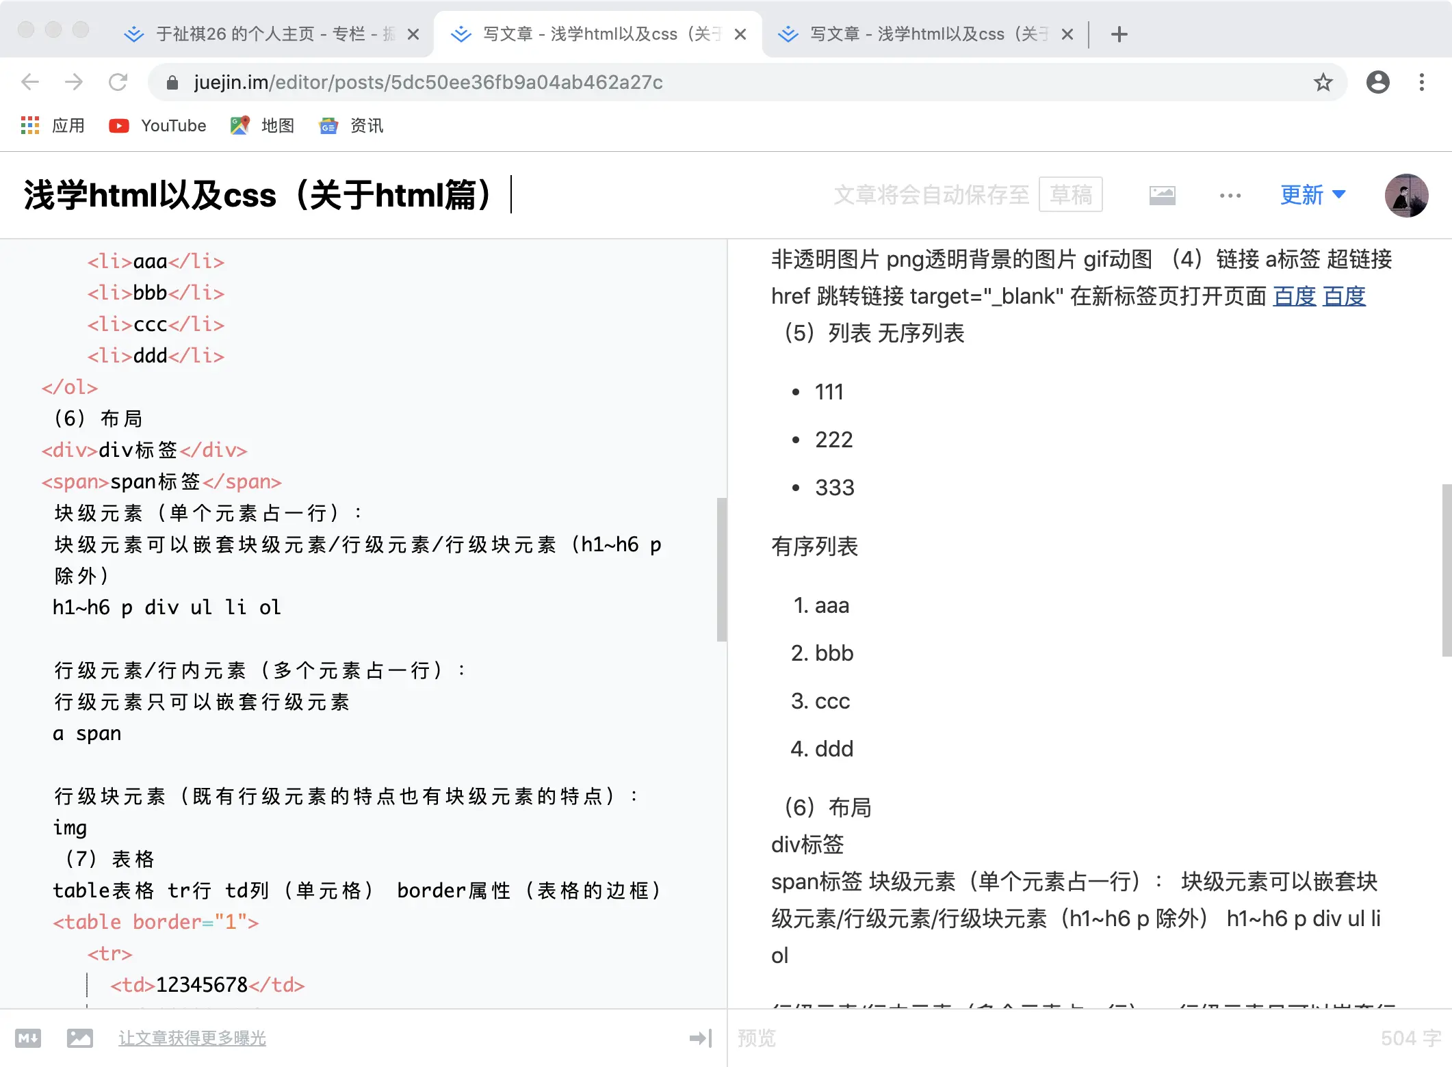Open the three-dots more options menu
This screenshot has height=1067, width=1452.
click(x=1230, y=196)
